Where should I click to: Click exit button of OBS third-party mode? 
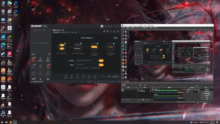pos(116,38)
